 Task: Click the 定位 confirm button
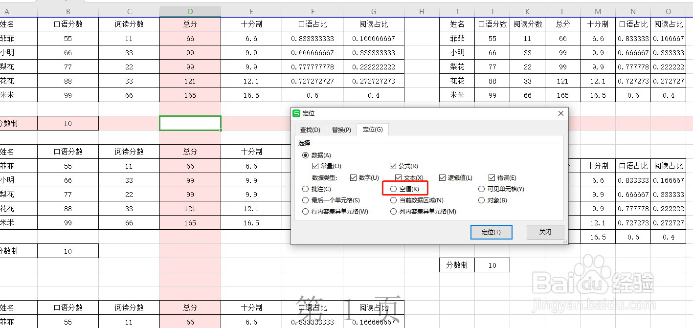click(491, 232)
